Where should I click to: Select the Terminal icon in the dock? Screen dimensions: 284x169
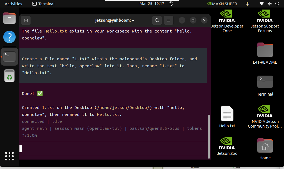pyautogui.click(x=9, y=56)
